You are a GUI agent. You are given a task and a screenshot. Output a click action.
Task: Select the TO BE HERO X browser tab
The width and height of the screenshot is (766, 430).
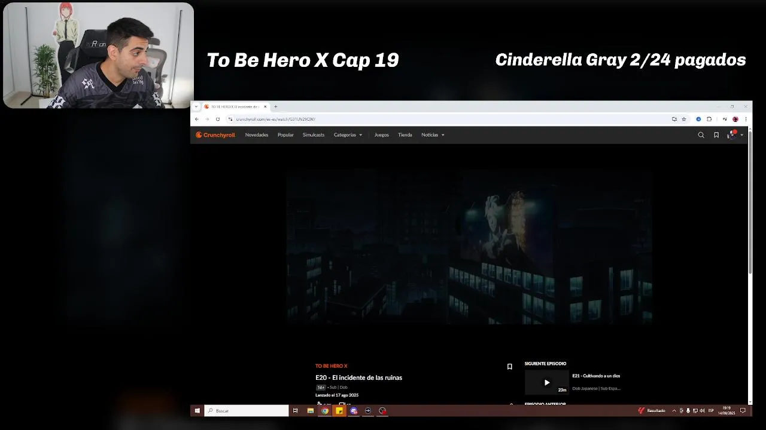pyautogui.click(x=236, y=106)
